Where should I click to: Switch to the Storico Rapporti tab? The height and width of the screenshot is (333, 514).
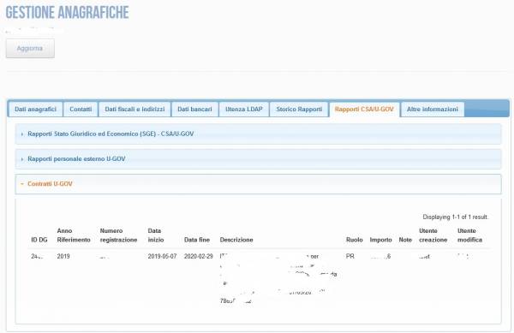299,110
